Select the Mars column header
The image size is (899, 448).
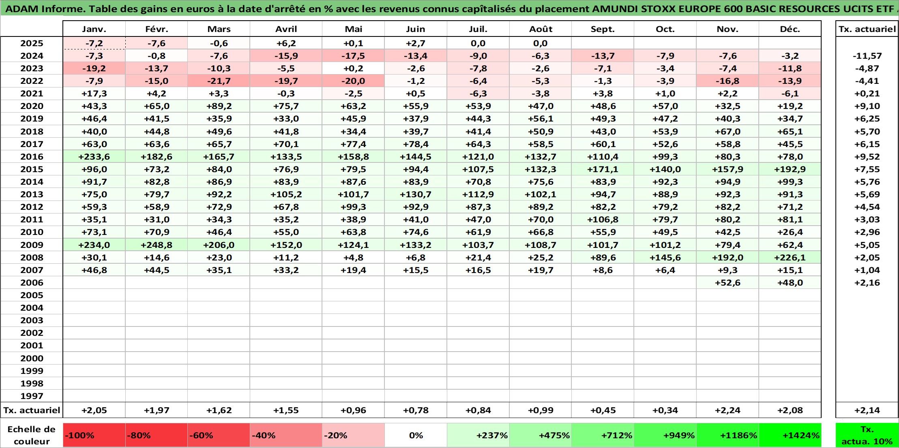pyautogui.click(x=219, y=29)
